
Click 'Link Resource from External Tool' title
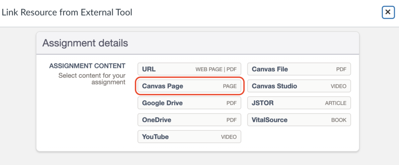click(x=67, y=12)
